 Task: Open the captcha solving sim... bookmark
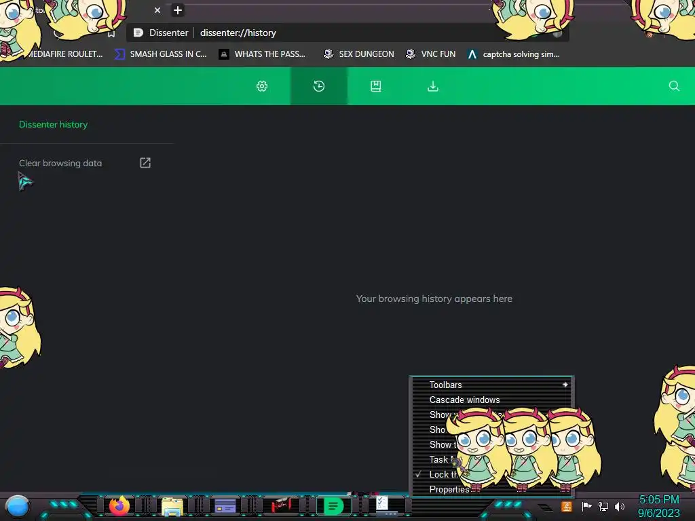coord(514,54)
